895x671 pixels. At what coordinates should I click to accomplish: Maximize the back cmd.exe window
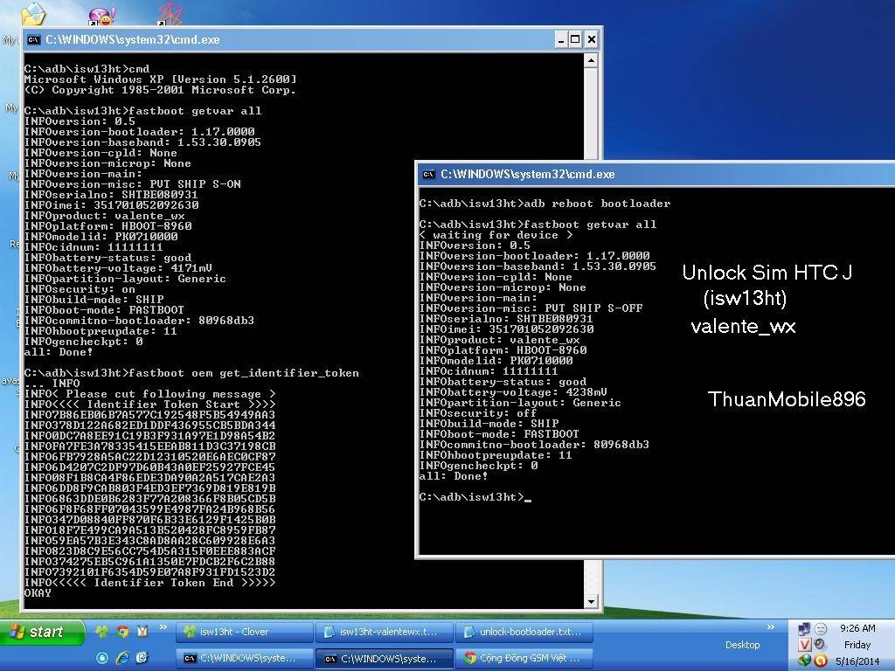tap(575, 39)
